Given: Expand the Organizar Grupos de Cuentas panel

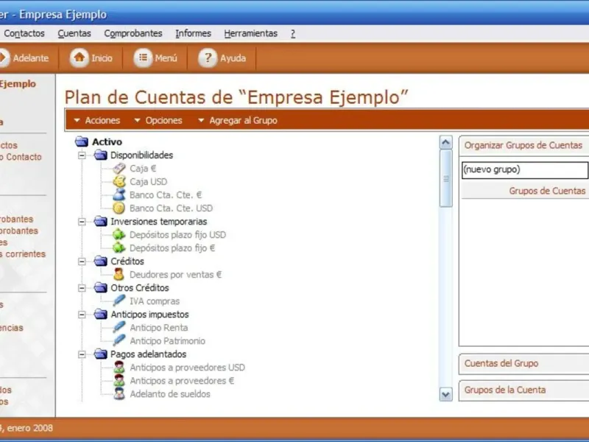Looking at the screenshot, I should point(523,145).
